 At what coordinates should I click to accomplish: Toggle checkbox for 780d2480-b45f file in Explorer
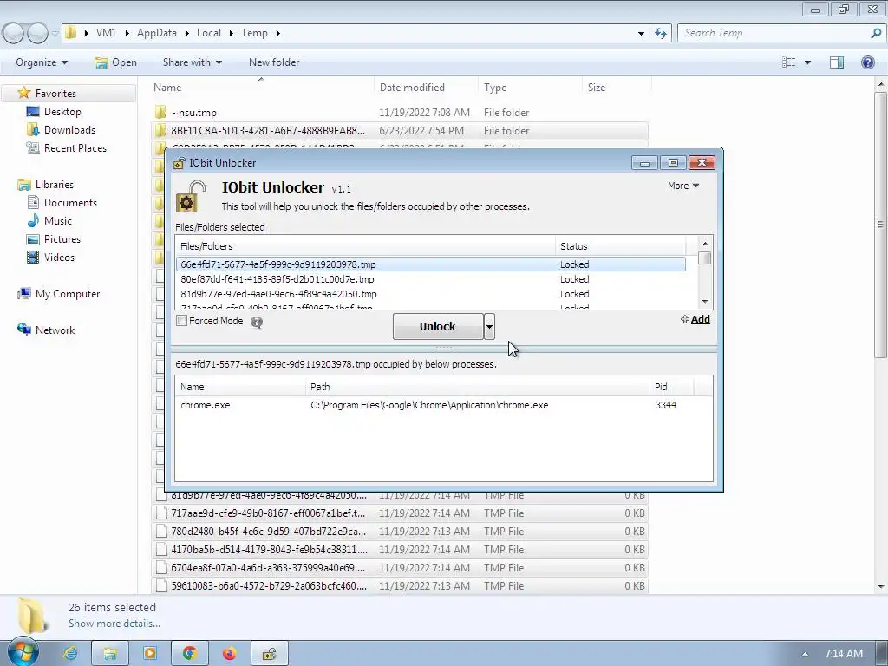pos(162,532)
